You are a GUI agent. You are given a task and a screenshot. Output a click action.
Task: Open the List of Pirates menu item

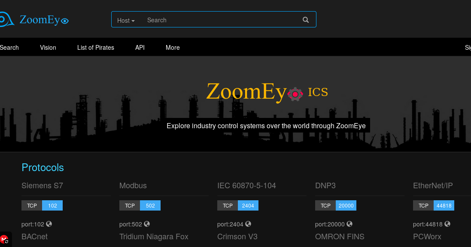tap(95, 48)
